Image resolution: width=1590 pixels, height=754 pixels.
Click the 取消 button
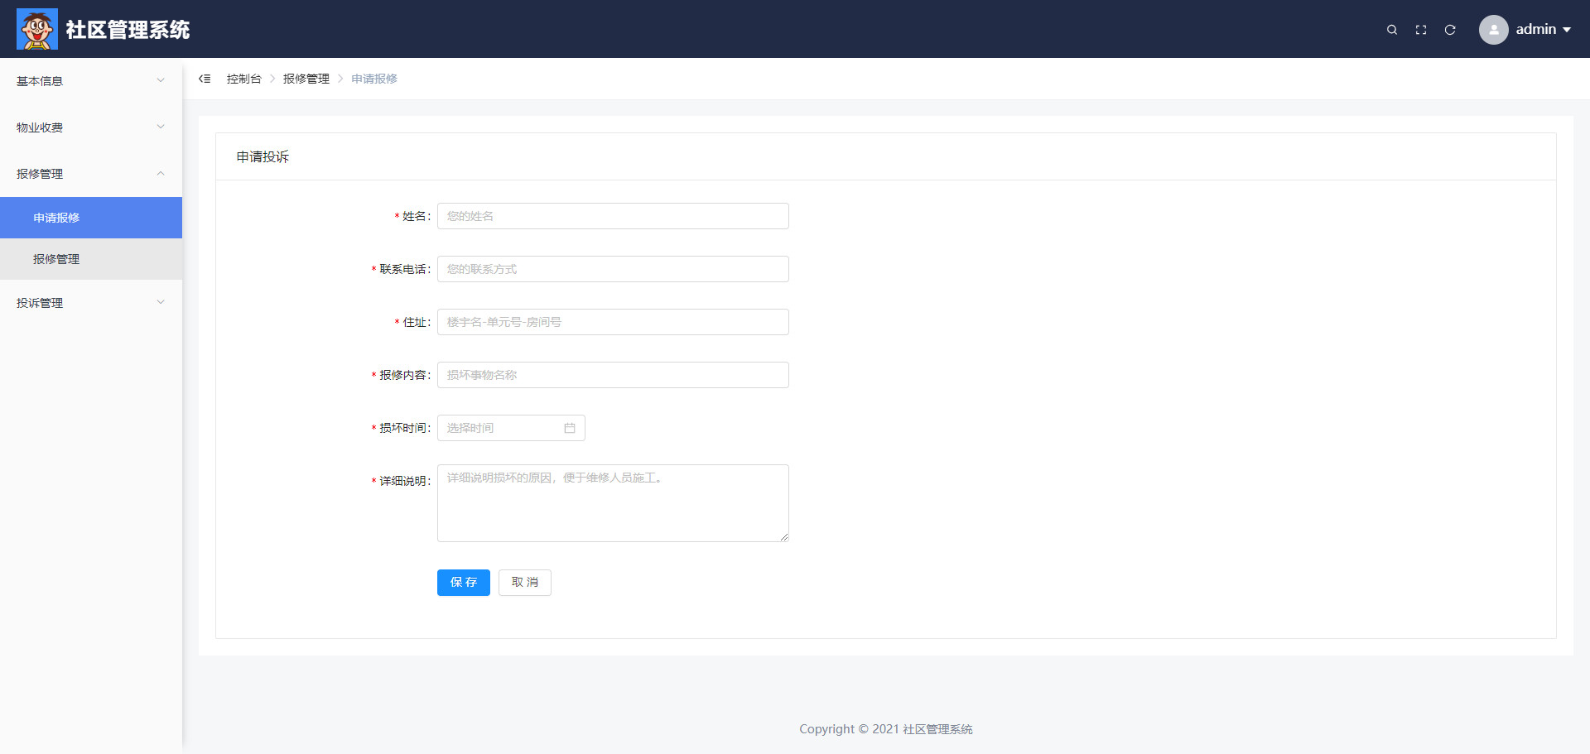click(x=525, y=583)
